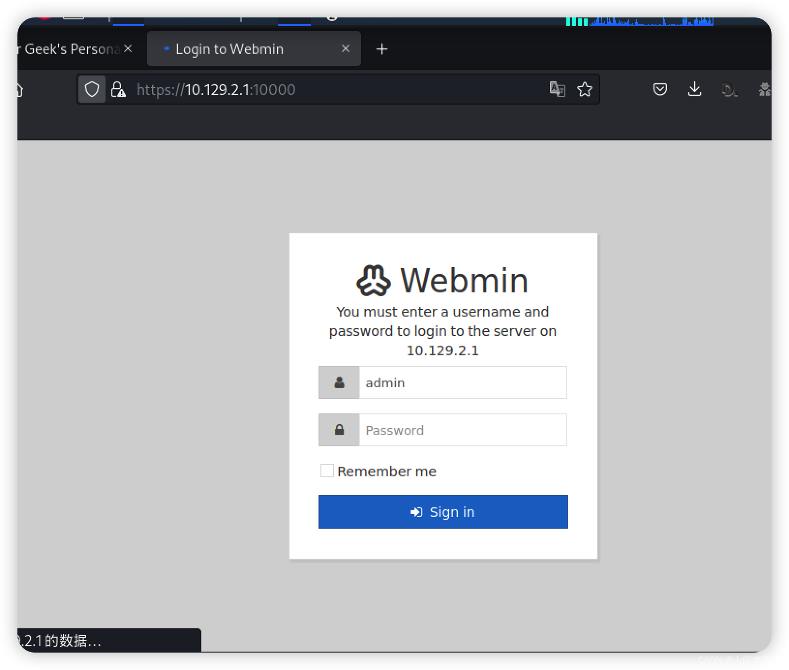
Task: Click the lock icon beside password field
Action: pyautogui.click(x=339, y=430)
